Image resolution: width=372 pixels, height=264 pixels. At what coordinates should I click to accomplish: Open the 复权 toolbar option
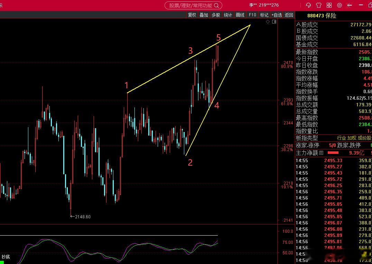192,15
